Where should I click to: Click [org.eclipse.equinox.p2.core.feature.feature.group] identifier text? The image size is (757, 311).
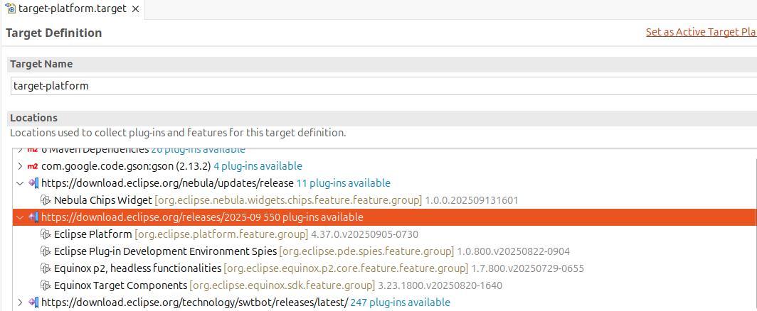tap(346, 268)
